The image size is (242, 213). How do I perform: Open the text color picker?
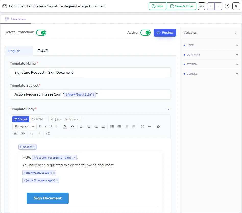(x=65, y=126)
